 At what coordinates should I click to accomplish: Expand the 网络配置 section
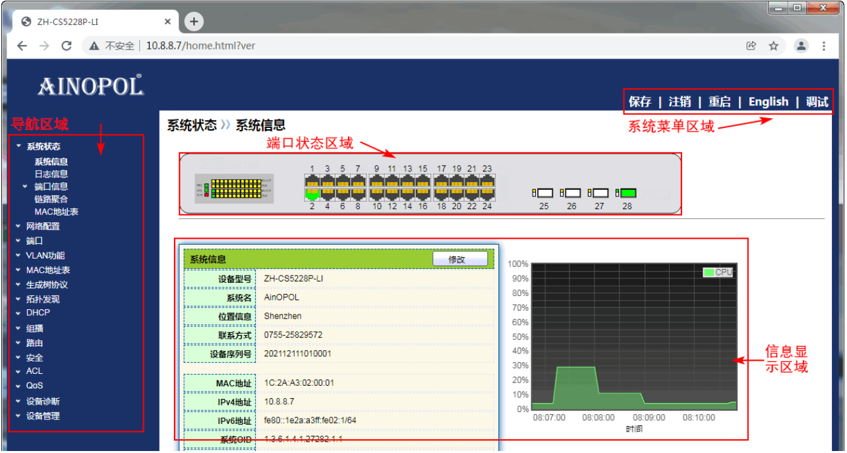point(42,226)
